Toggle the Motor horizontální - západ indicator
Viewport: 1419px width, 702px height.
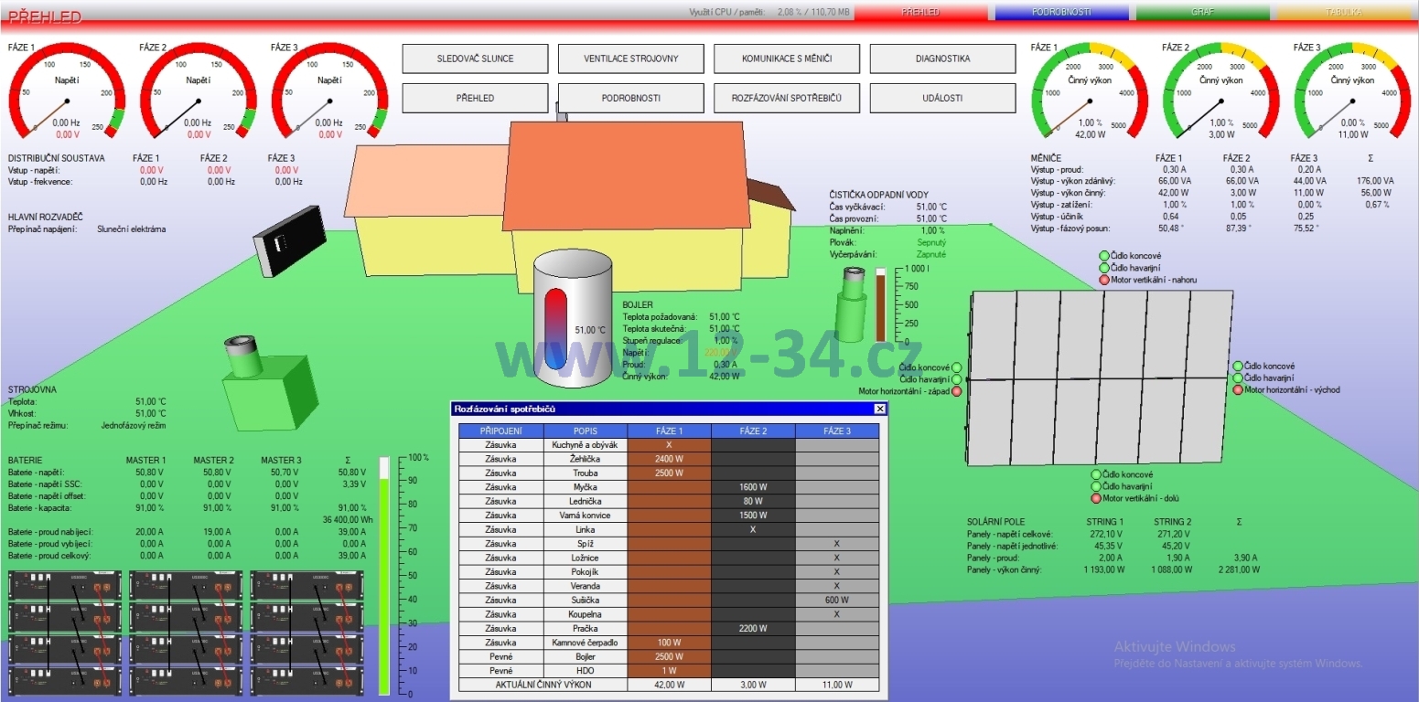click(957, 391)
